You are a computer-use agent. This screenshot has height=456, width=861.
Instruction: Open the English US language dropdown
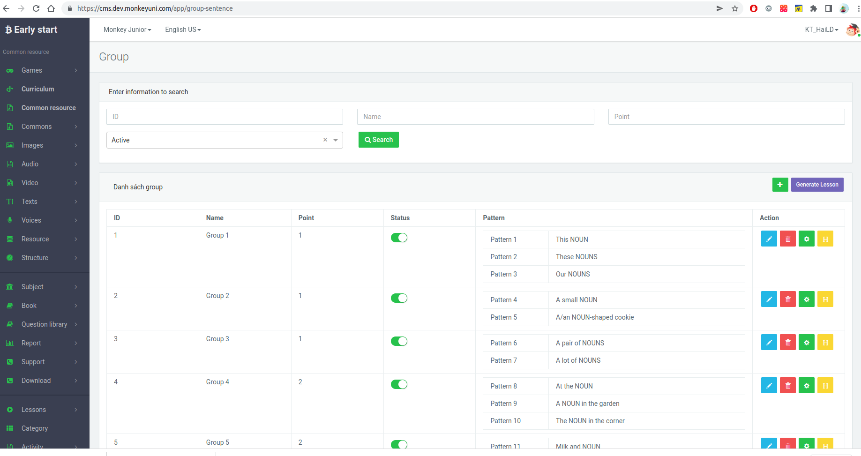pos(183,30)
